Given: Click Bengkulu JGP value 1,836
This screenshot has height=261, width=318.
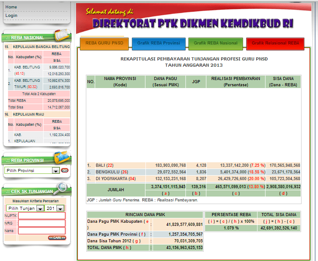Looking at the screenshot, I should [x=201, y=172].
